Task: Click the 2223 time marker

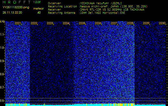Action: click(50, 23)
